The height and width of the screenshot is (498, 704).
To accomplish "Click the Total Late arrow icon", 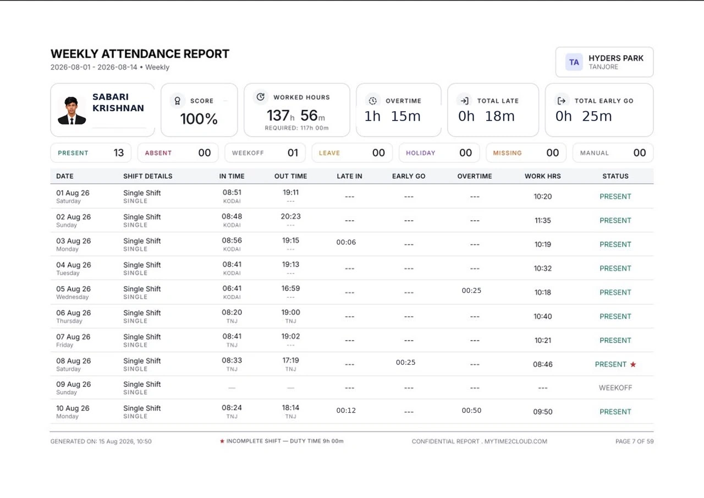I will [464, 101].
